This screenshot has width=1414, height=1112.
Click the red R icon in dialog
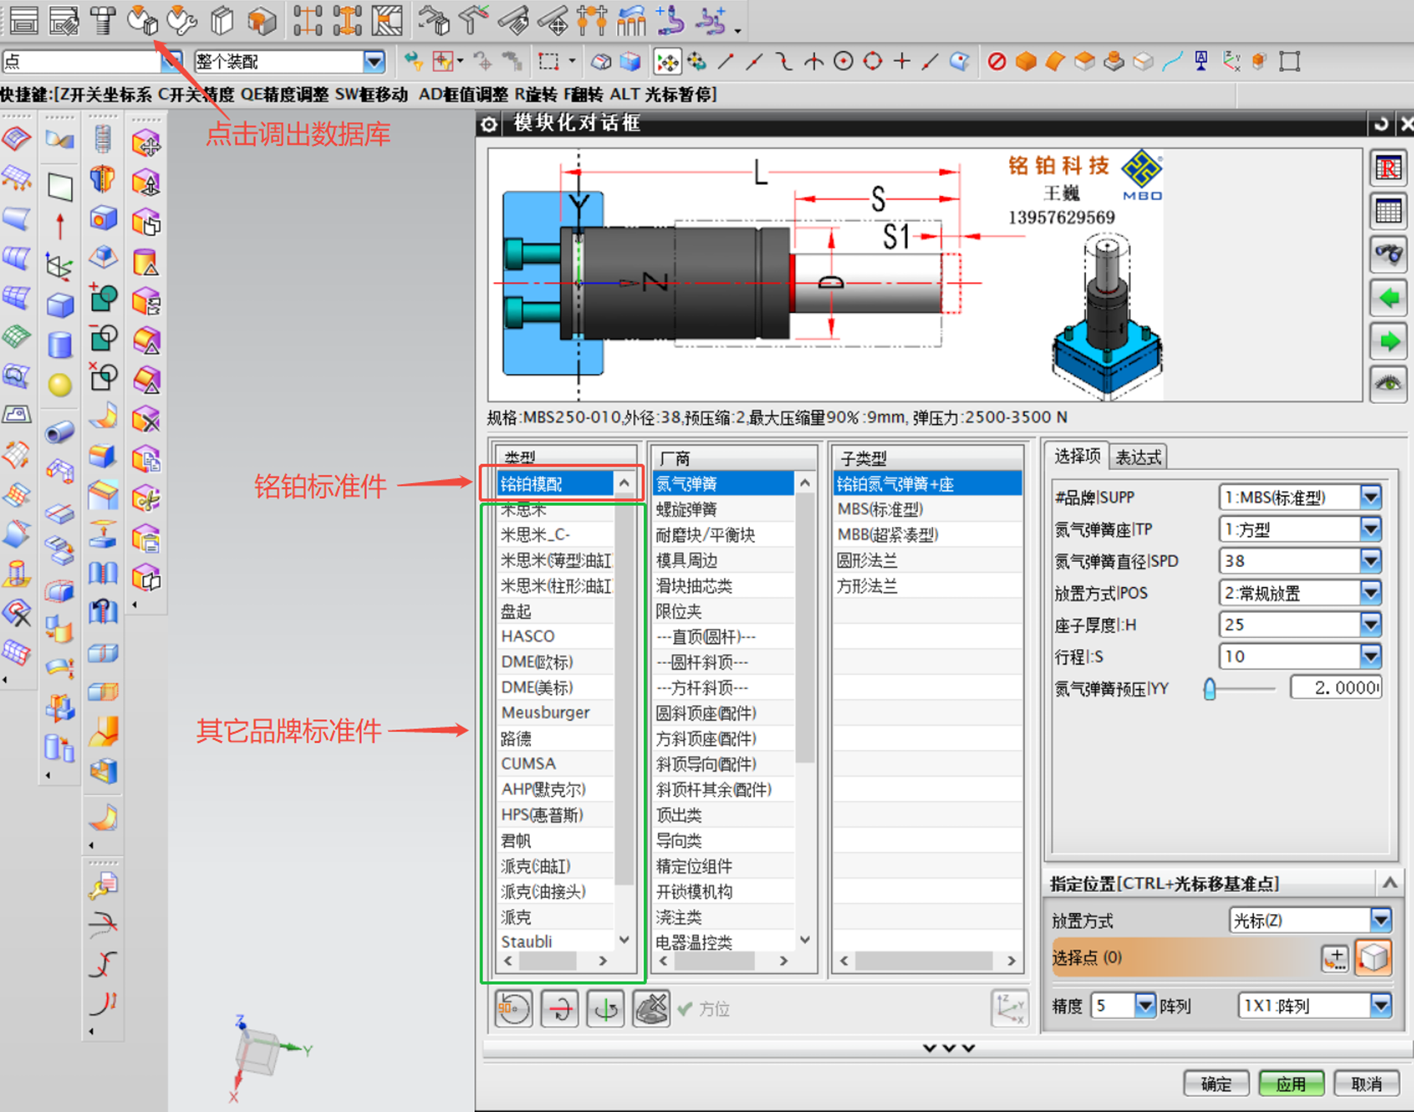click(1388, 168)
